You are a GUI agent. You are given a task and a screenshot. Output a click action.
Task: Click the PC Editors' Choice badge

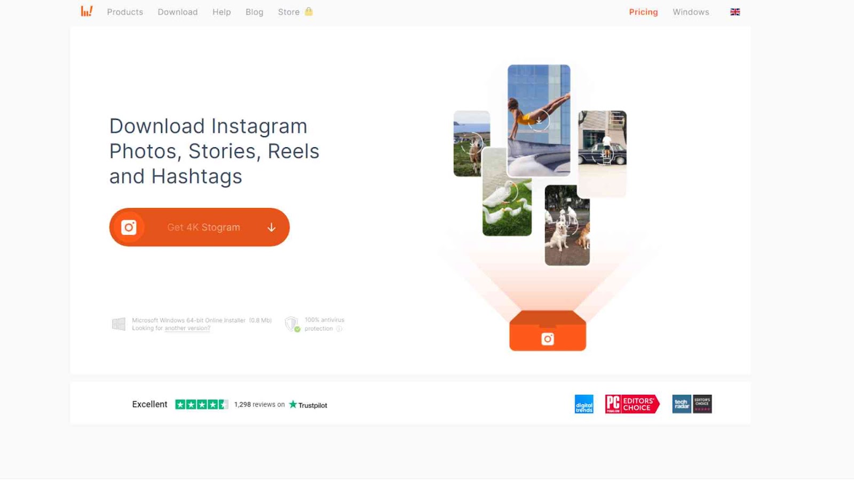(632, 404)
